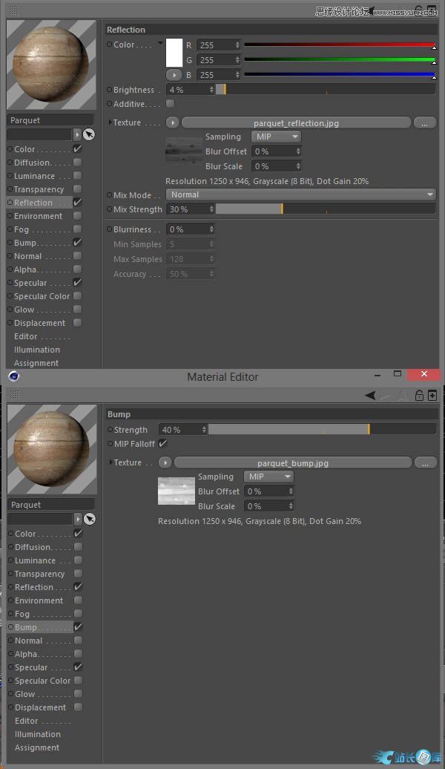Viewport: 445px width, 769px height.
Task: Expand the Texture section in Bump panel
Action: click(111, 462)
